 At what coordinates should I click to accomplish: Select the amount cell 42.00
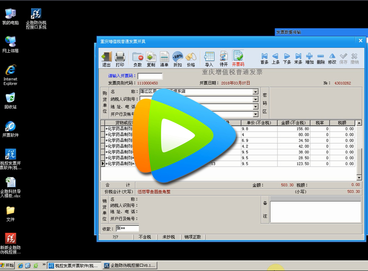click(x=294, y=146)
